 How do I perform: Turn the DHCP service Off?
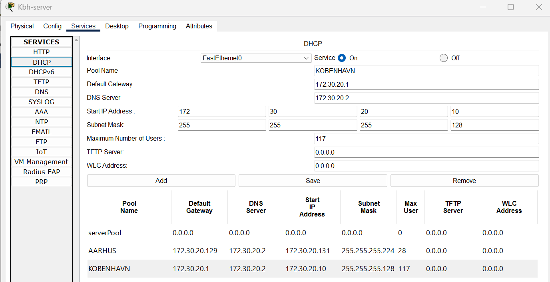(x=444, y=58)
